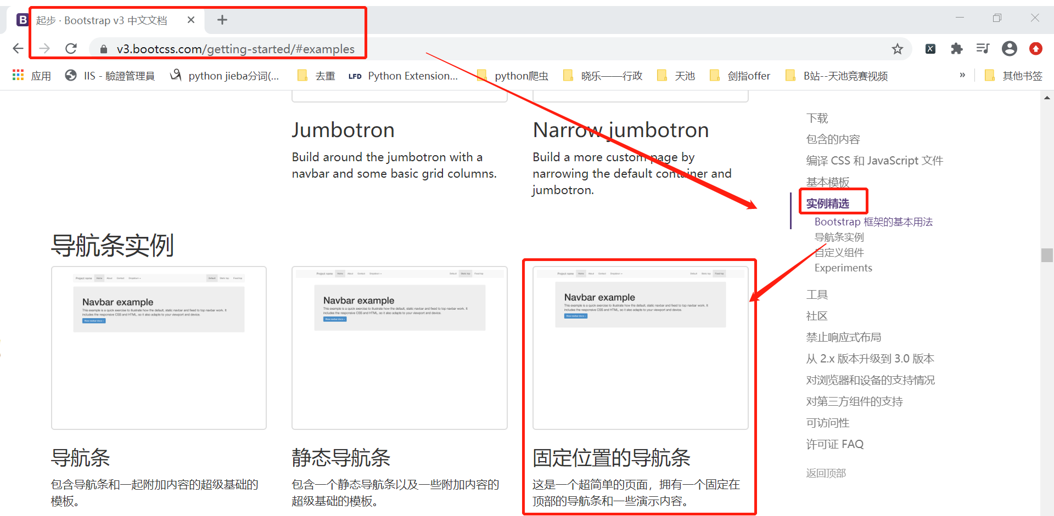Open the 导航条 example thumbnail
The width and height of the screenshot is (1054, 516).
pyautogui.click(x=159, y=348)
